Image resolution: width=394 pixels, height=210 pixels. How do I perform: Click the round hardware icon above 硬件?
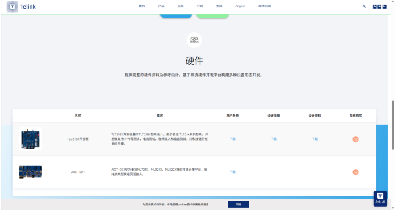coord(194,40)
